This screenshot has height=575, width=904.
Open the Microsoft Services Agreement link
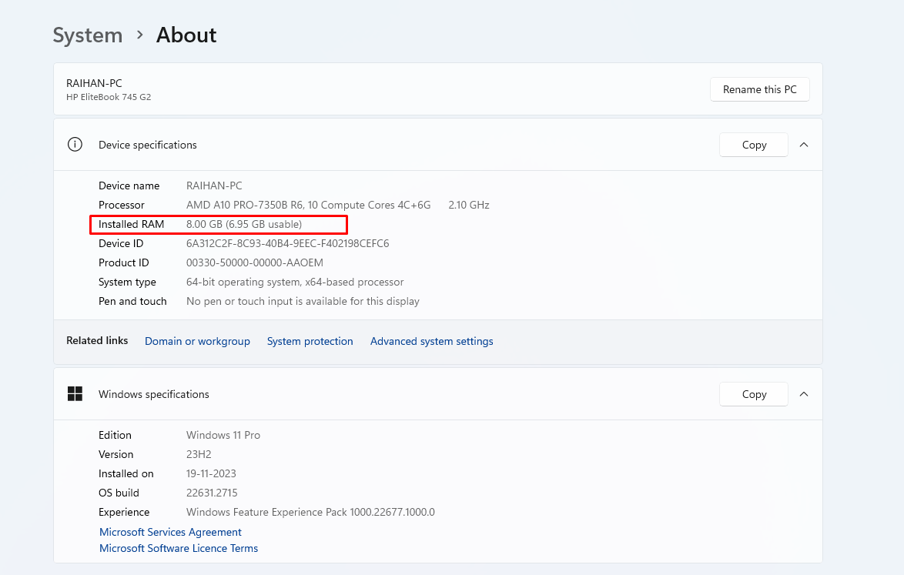(170, 532)
